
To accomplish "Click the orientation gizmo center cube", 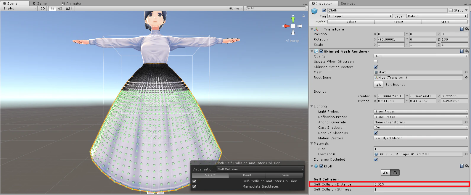I will point(293,26).
